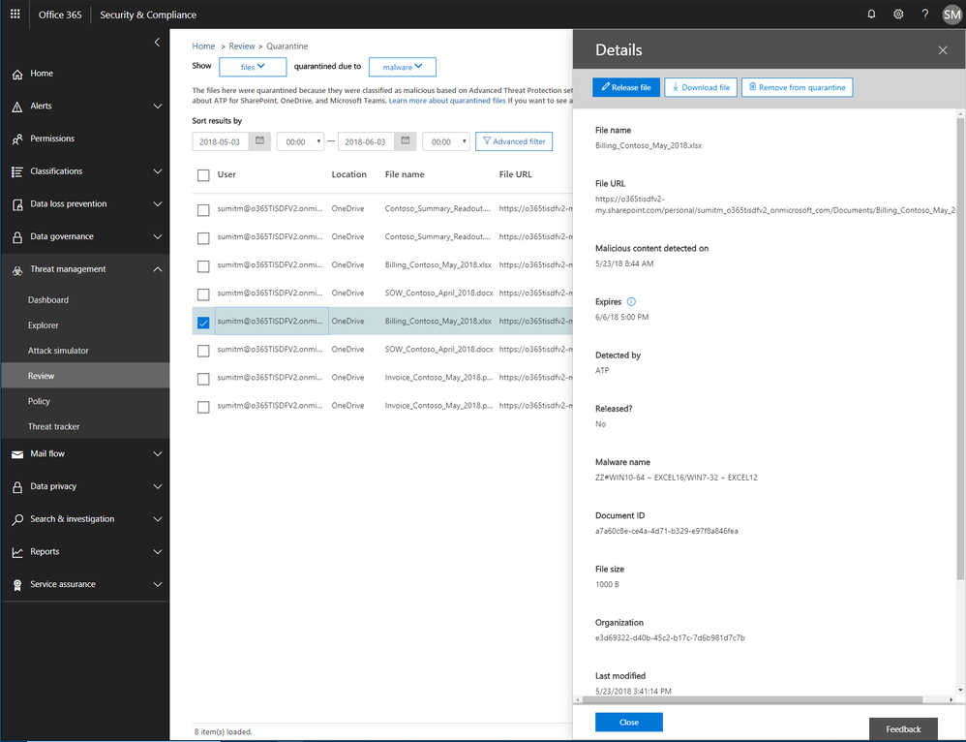Check the second Contoso_Summary_Readout row checkbox
This screenshot has width=966, height=742.
203,238
